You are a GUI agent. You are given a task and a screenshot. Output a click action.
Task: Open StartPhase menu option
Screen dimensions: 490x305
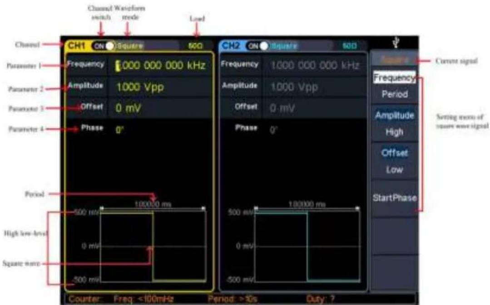(x=394, y=198)
